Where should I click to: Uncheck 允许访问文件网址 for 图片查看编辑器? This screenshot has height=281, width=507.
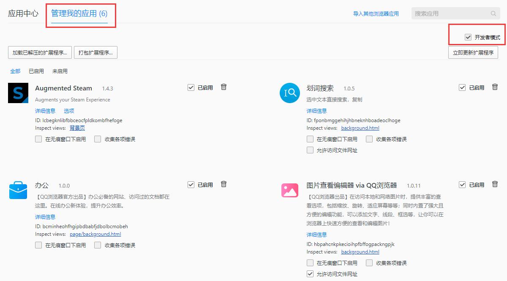310,273
